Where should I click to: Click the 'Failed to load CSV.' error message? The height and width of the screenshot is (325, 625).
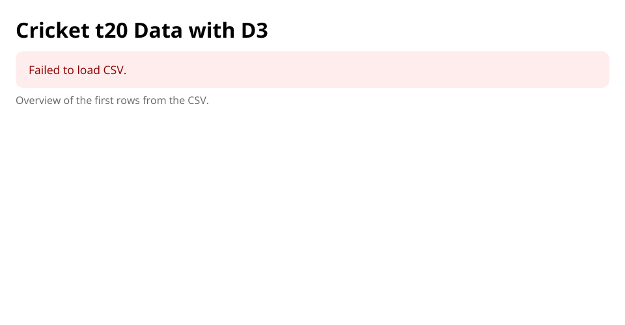tap(77, 70)
